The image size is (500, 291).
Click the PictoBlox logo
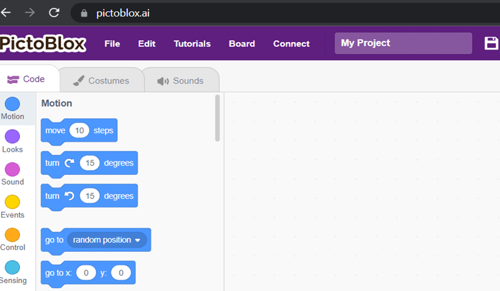[x=43, y=44]
